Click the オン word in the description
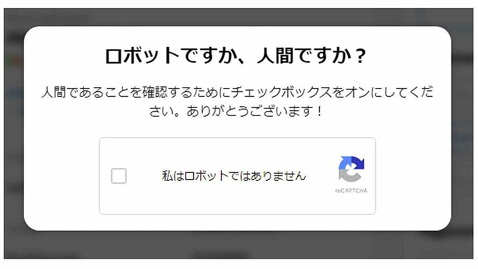 [x=358, y=92]
